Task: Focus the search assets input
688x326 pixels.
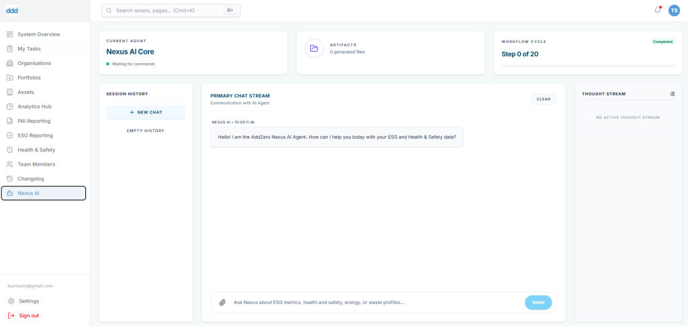Action: tap(171, 11)
